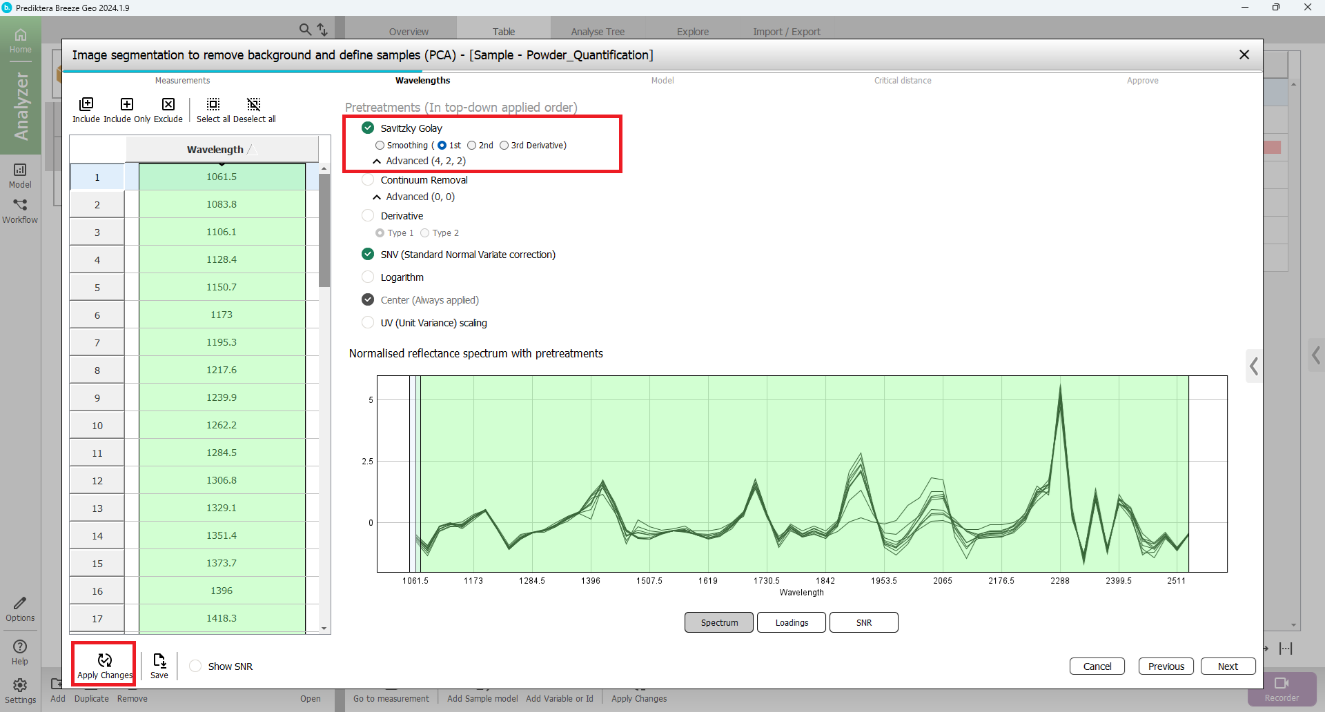Click the Exclude wavelengths icon

click(x=168, y=105)
